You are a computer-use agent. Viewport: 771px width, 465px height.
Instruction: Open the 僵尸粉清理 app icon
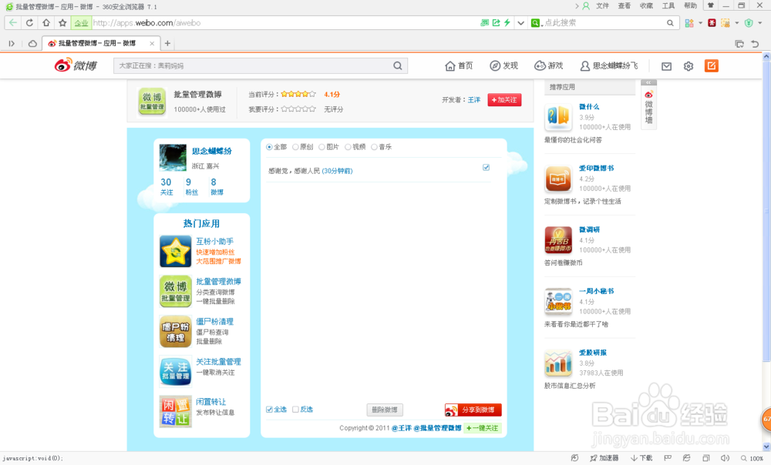click(x=176, y=332)
